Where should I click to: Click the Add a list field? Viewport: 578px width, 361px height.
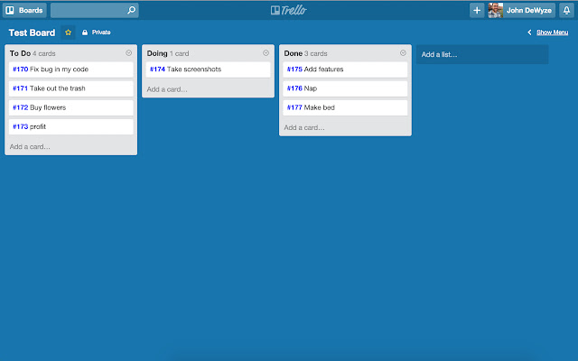pos(482,54)
